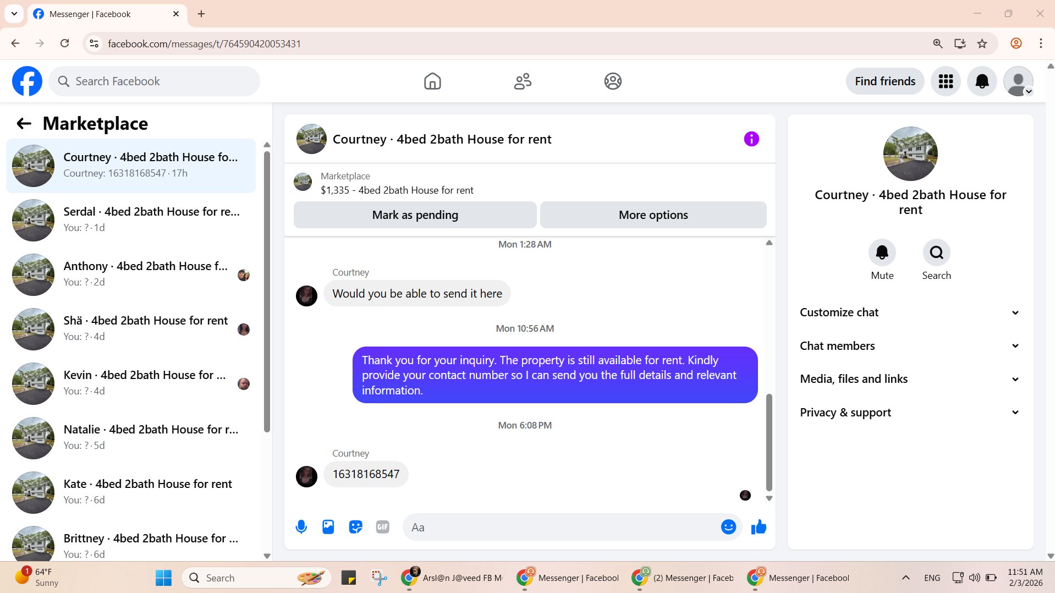Screen dimensions: 1055x593
Task: Open the account profile picture menu
Action: [1018, 81]
